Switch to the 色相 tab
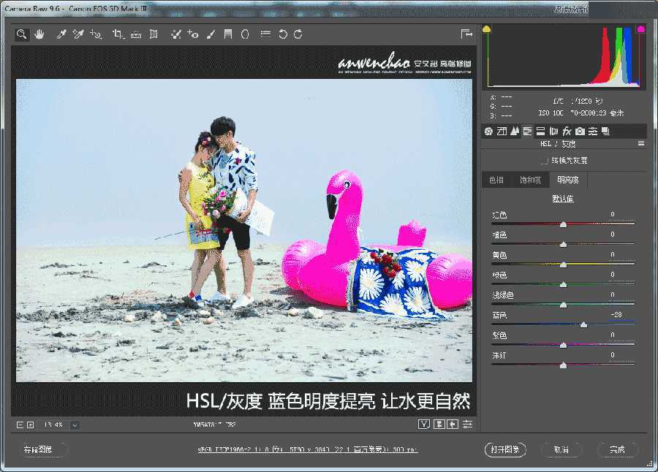This screenshot has height=472, width=658. (x=496, y=179)
